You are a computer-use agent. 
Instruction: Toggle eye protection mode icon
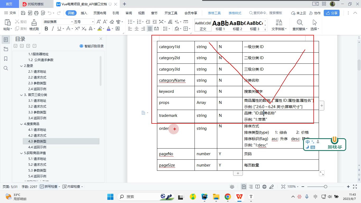pos(232,187)
